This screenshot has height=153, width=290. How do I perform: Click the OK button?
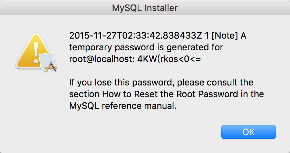click(248, 132)
